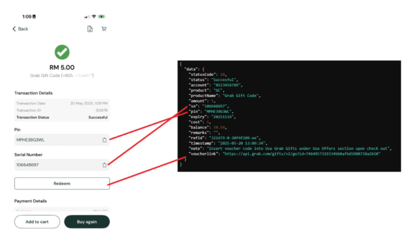Click the Transaction Status Successful row
The width and height of the screenshot is (411, 243).
(x=62, y=118)
